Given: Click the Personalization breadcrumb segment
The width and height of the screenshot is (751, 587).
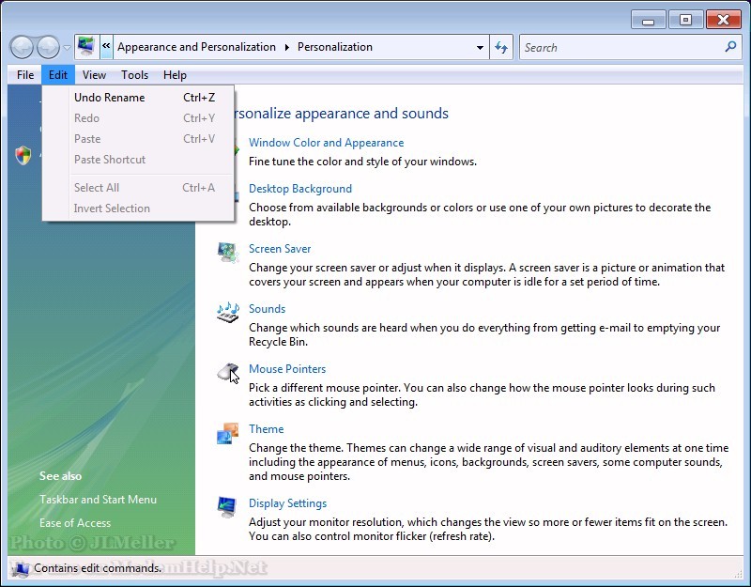Looking at the screenshot, I should pos(335,47).
